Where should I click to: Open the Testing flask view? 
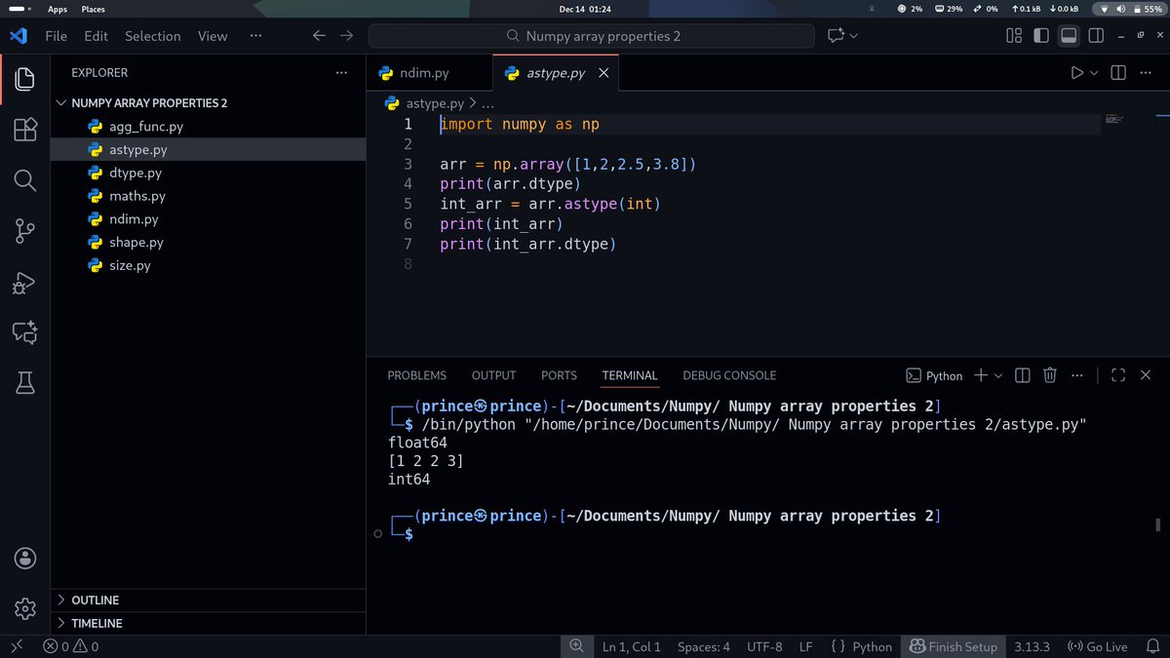click(24, 383)
